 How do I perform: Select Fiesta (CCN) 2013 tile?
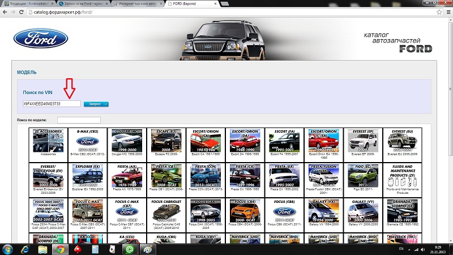coord(206,180)
